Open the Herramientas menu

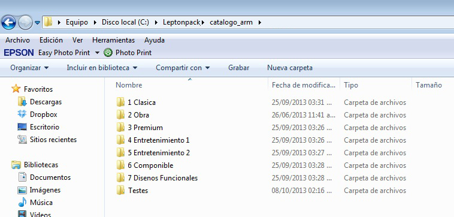pyautogui.click(x=114, y=40)
